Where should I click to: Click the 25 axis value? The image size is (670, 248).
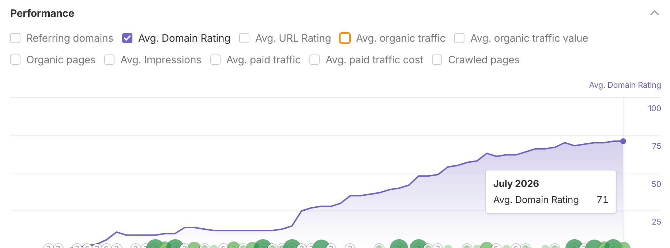coord(656,222)
